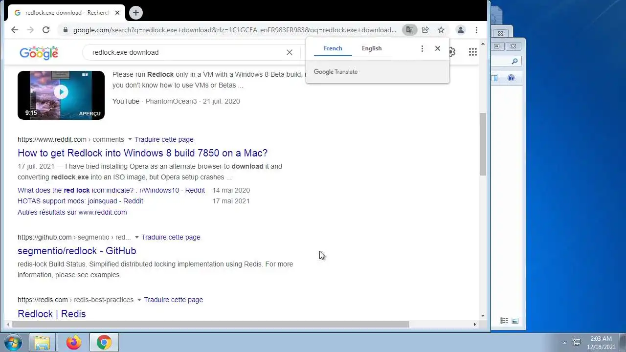Screen dimensions: 626x352
Task: Open the Windows Start menu
Action: point(13,342)
